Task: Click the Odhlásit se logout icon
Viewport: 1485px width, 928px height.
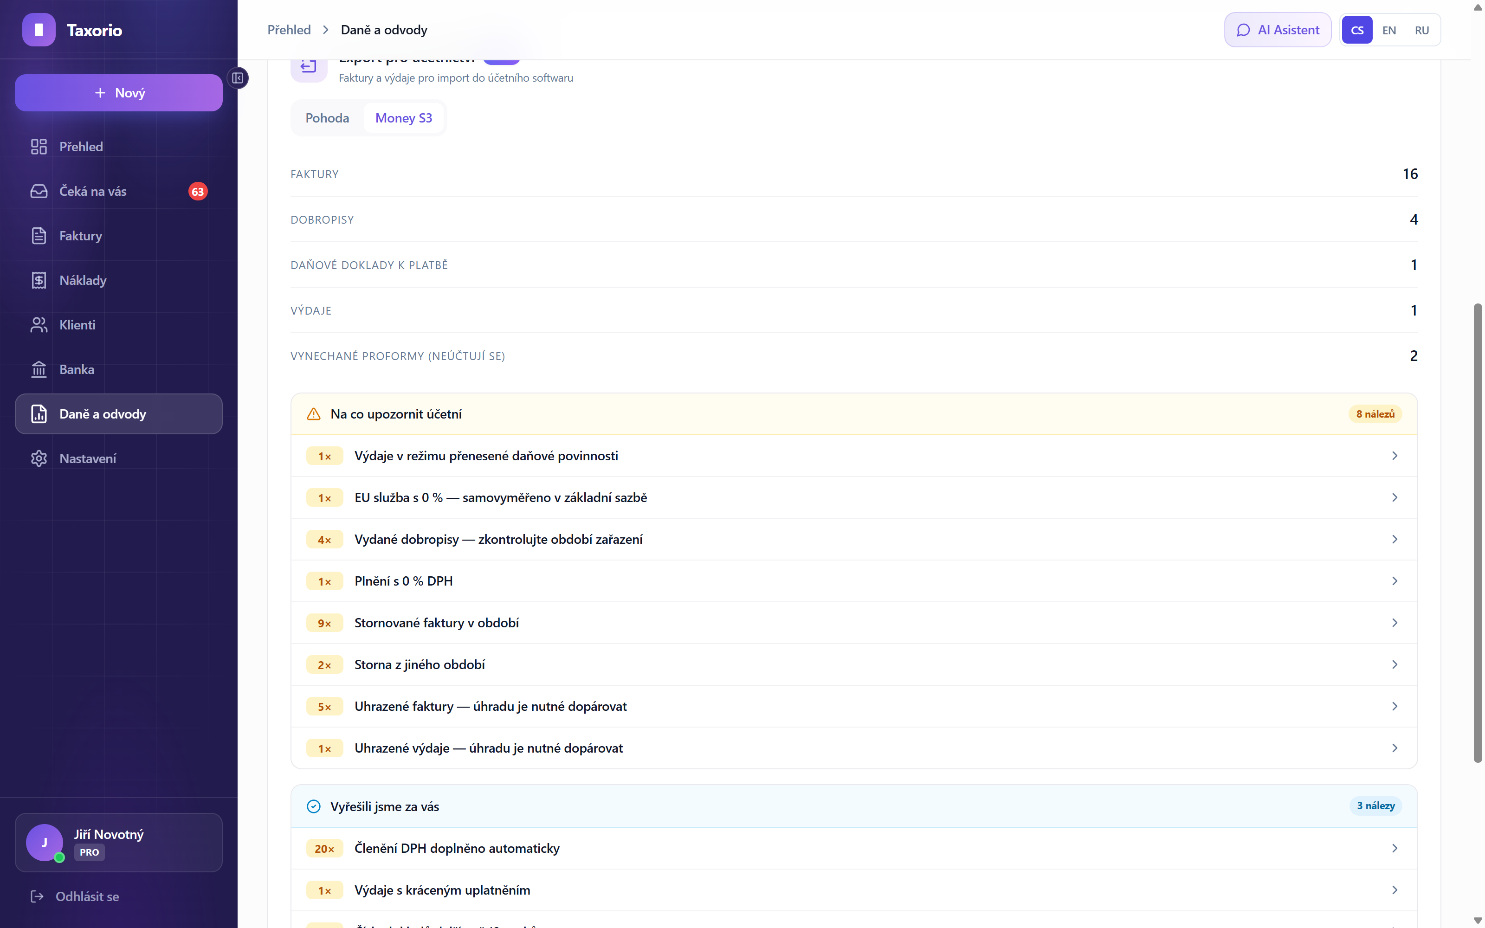Action: tap(38, 897)
